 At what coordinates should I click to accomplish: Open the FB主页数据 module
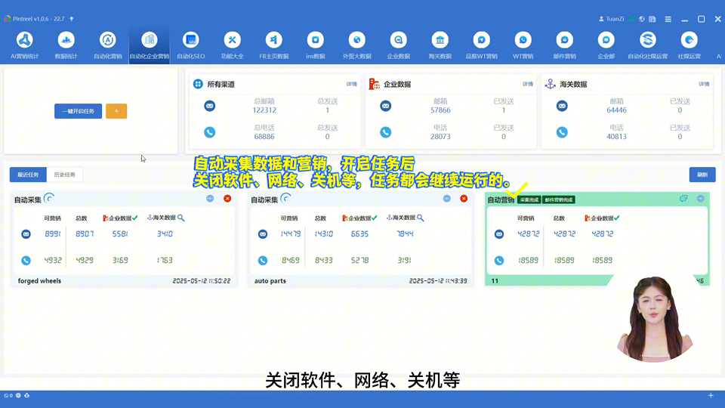coord(273,45)
